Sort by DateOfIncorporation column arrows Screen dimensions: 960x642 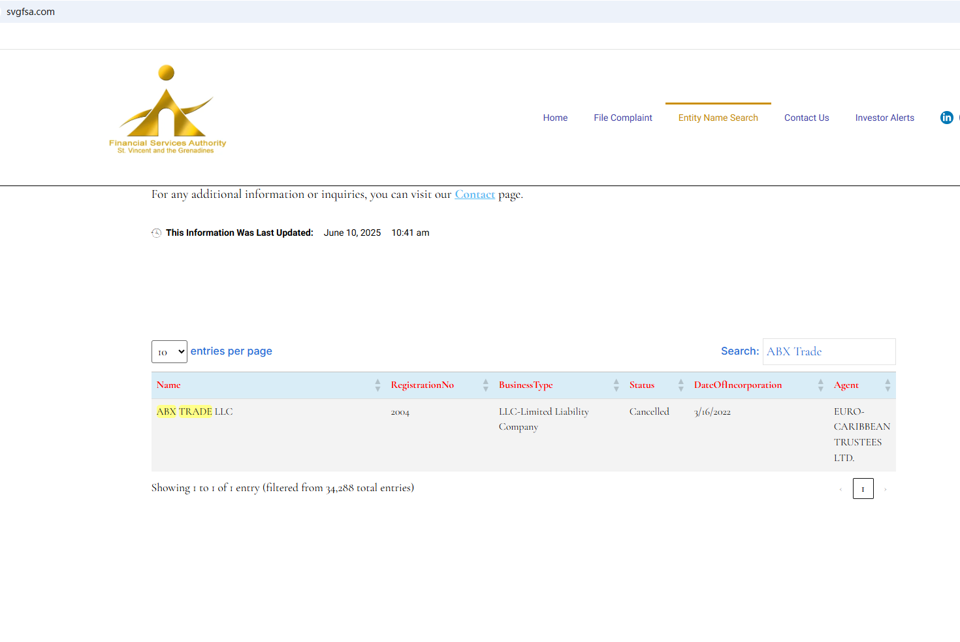pyautogui.click(x=820, y=385)
